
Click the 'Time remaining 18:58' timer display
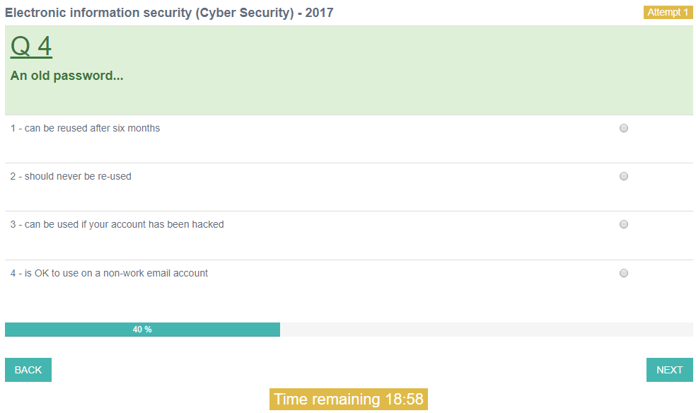point(348,398)
